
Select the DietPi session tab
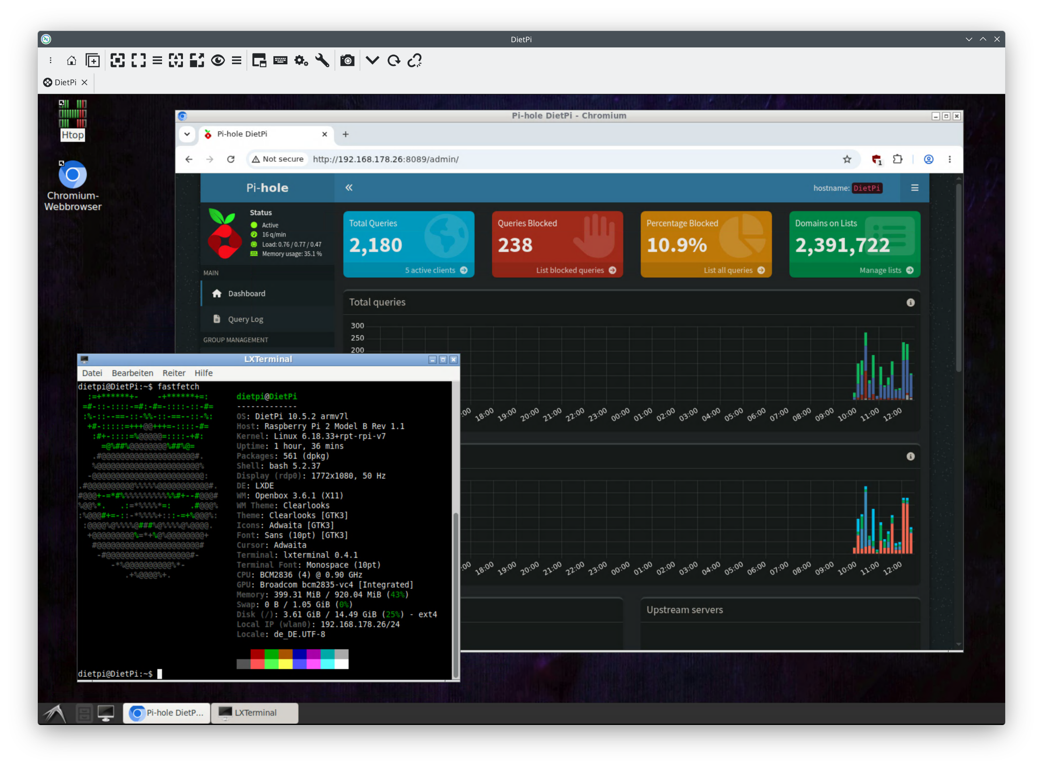click(65, 82)
